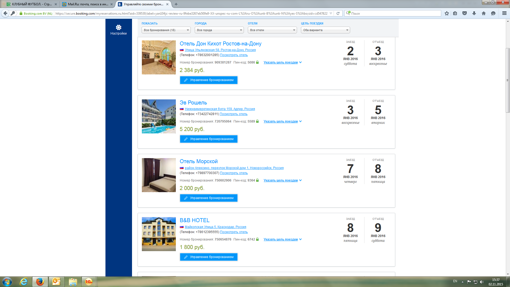Open the downloads arrow icon

click(474, 13)
